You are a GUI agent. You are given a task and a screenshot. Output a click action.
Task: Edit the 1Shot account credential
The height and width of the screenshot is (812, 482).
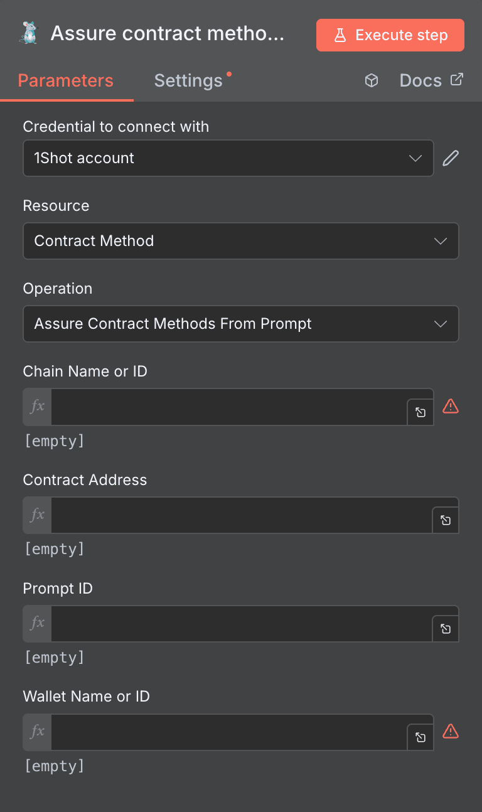click(x=450, y=158)
